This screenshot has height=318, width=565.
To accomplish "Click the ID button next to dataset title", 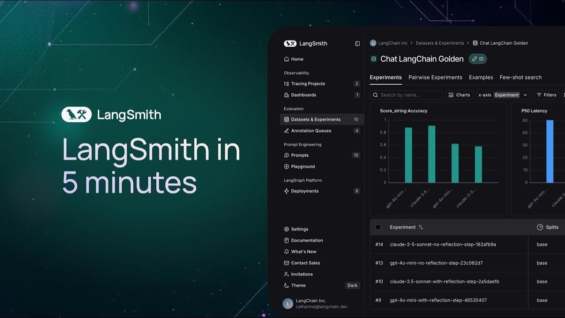I will 478,59.
